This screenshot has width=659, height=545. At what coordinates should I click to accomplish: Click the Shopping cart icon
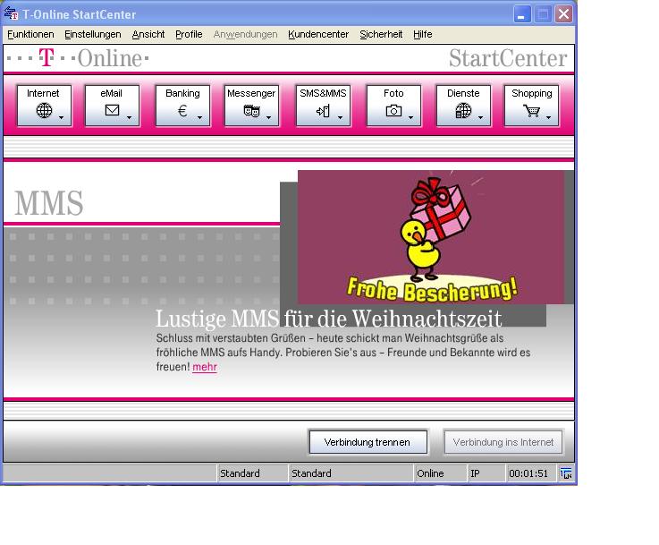pyautogui.click(x=532, y=111)
